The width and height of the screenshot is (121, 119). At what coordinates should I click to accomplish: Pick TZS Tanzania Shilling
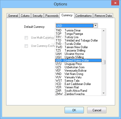78,50
